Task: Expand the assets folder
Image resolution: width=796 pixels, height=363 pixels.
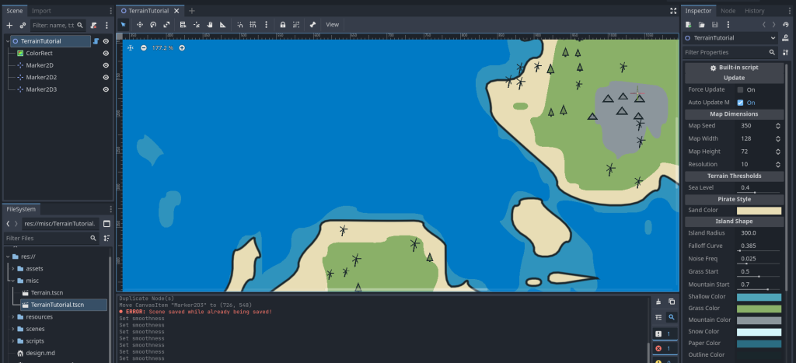Action: tap(12, 268)
